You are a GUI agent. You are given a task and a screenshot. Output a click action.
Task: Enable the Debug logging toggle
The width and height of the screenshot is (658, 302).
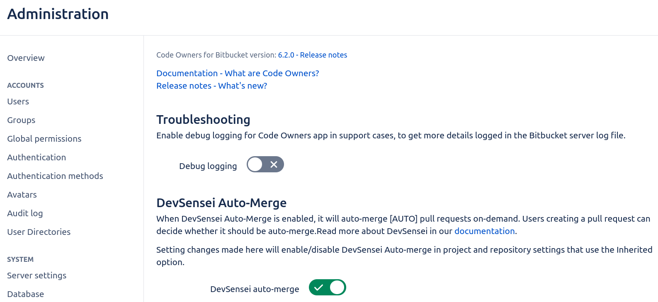[x=265, y=164]
